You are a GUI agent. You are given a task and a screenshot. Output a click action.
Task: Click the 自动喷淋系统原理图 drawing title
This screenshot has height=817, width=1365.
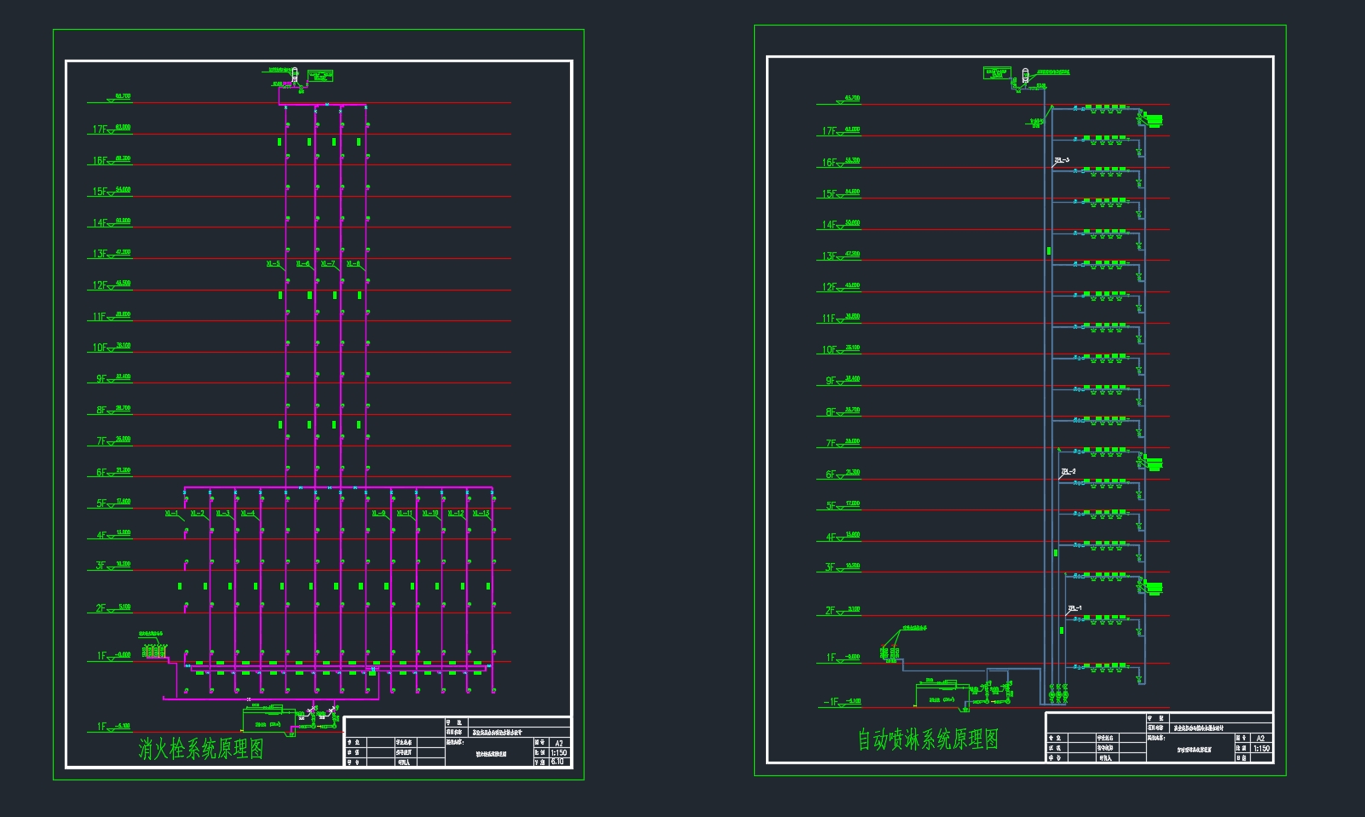pyautogui.click(x=928, y=739)
